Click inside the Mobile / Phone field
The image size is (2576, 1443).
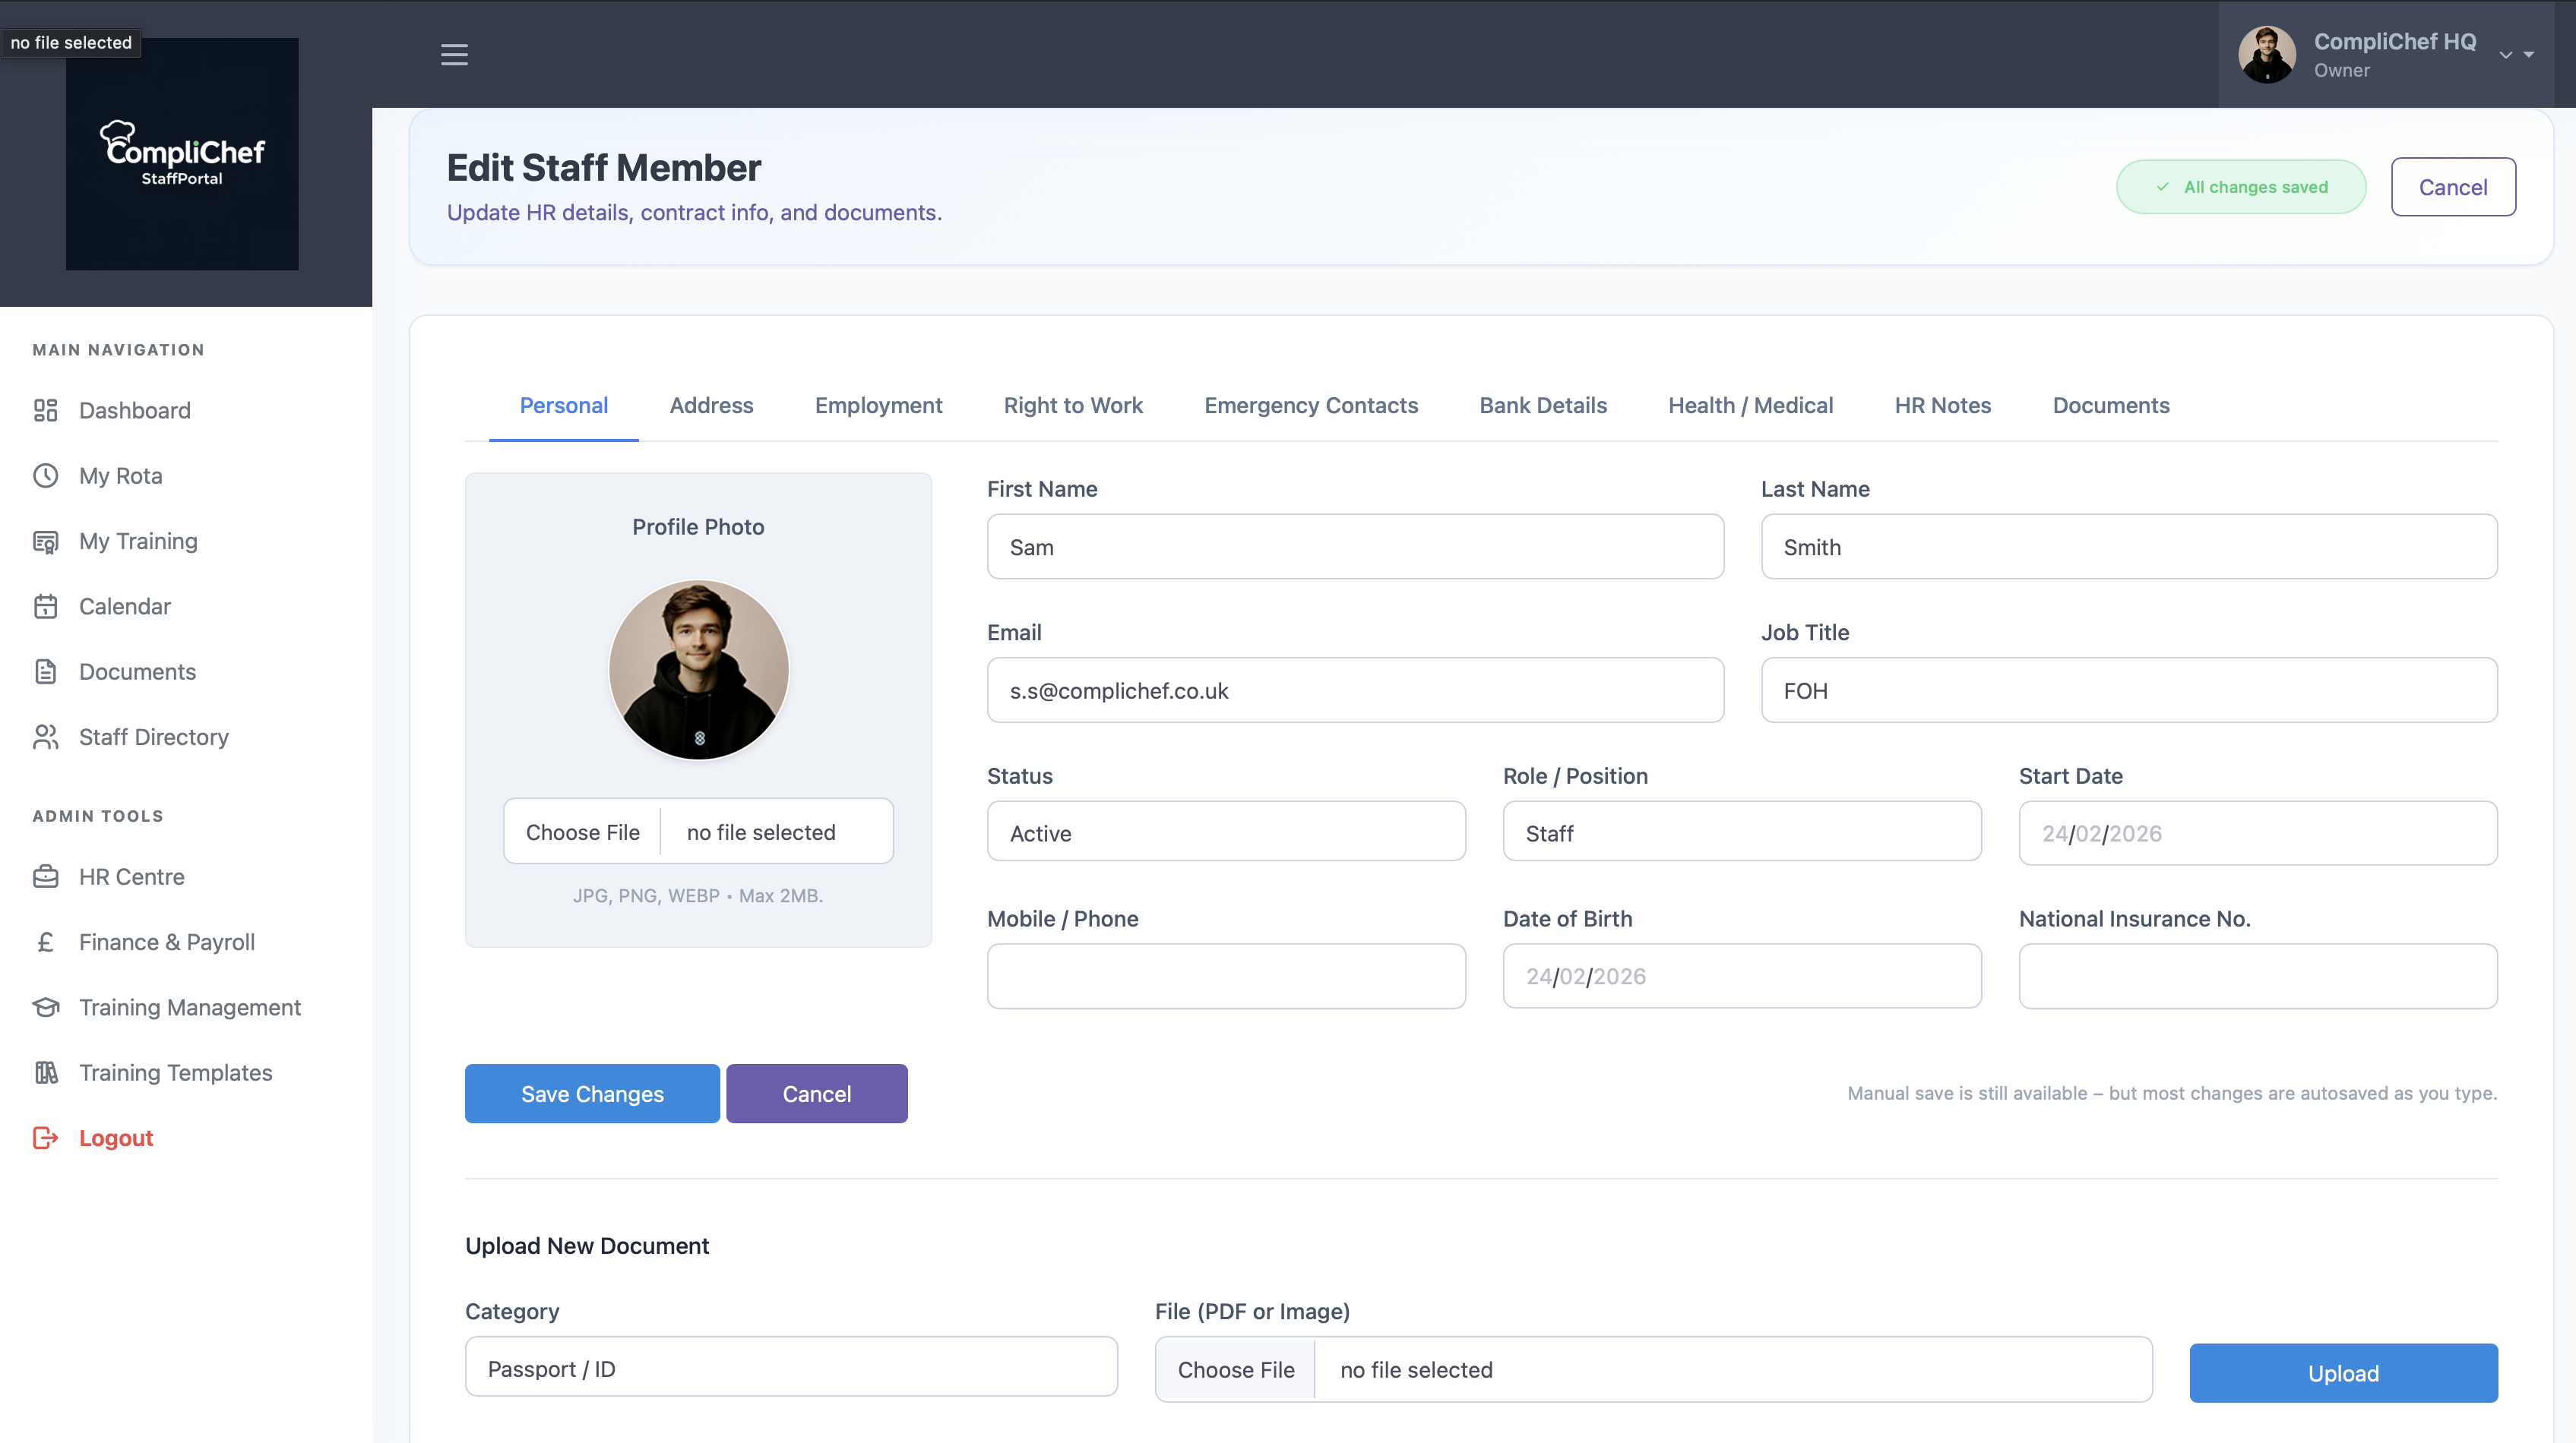pos(1225,975)
